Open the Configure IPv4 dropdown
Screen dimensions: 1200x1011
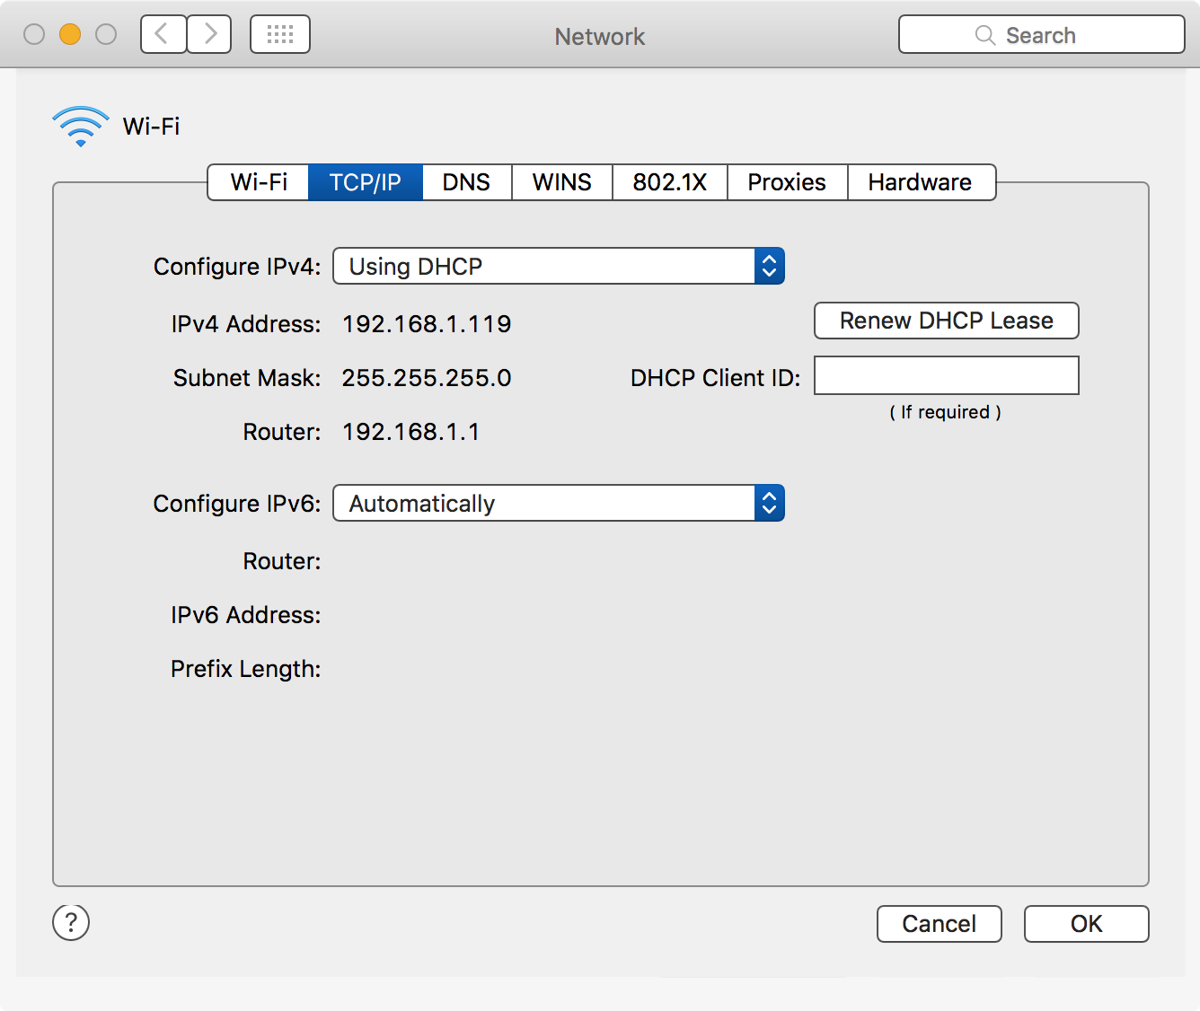(558, 267)
